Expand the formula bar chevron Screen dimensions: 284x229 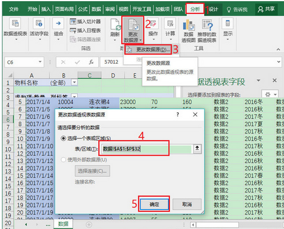pos(279,62)
